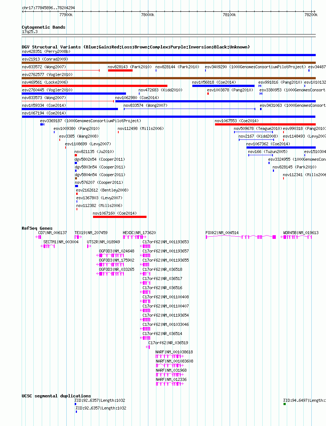Click the WDR45B NM_019613 gene glyph
Viewport: 326px width, 426px height.
pos(296,237)
